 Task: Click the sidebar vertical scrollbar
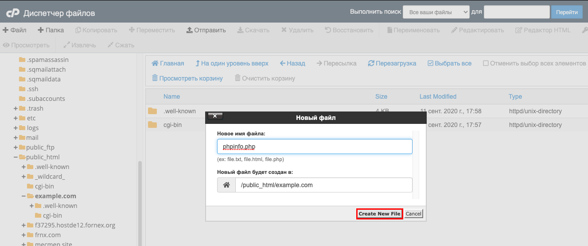140,203
